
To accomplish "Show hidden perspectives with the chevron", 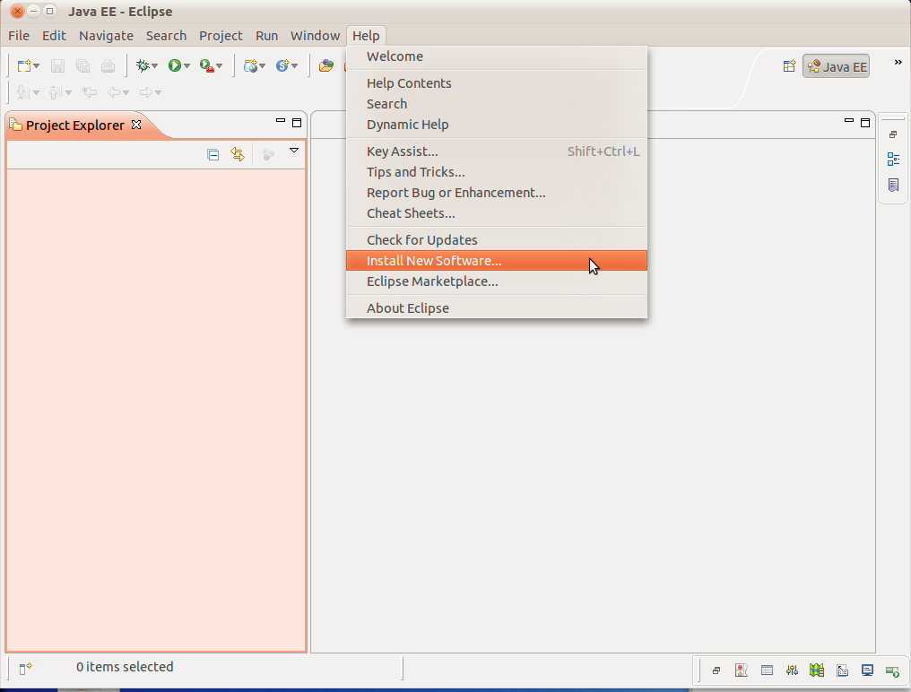I will click(x=898, y=63).
